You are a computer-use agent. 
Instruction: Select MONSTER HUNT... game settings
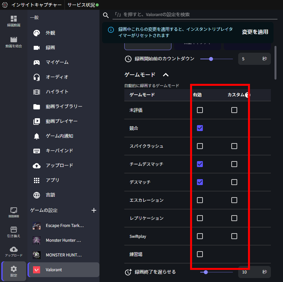(63, 255)
